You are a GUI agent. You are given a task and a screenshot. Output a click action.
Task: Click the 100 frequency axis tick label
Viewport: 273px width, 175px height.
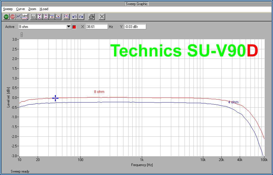point(80,160)
